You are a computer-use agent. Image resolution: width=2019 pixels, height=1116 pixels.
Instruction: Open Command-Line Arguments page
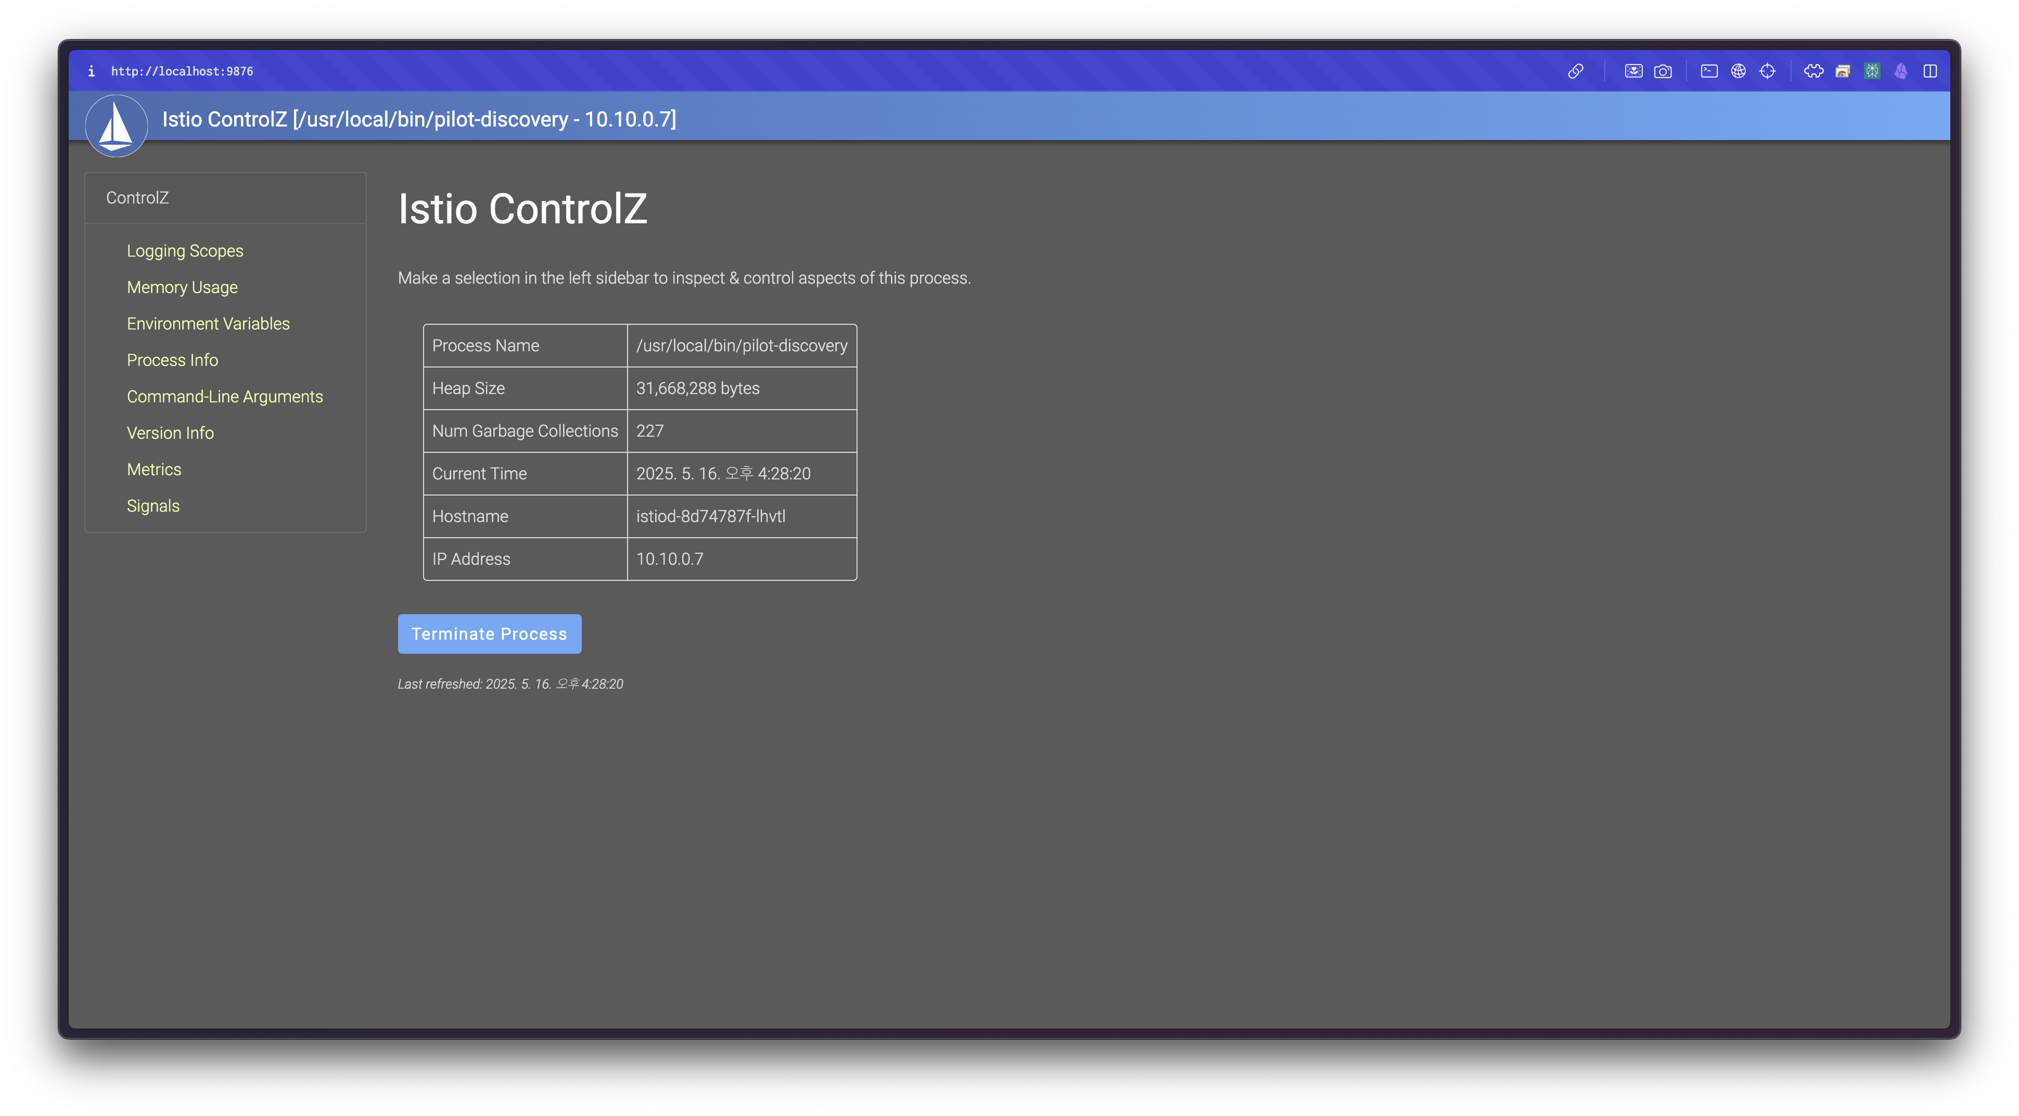click(224, 397)
